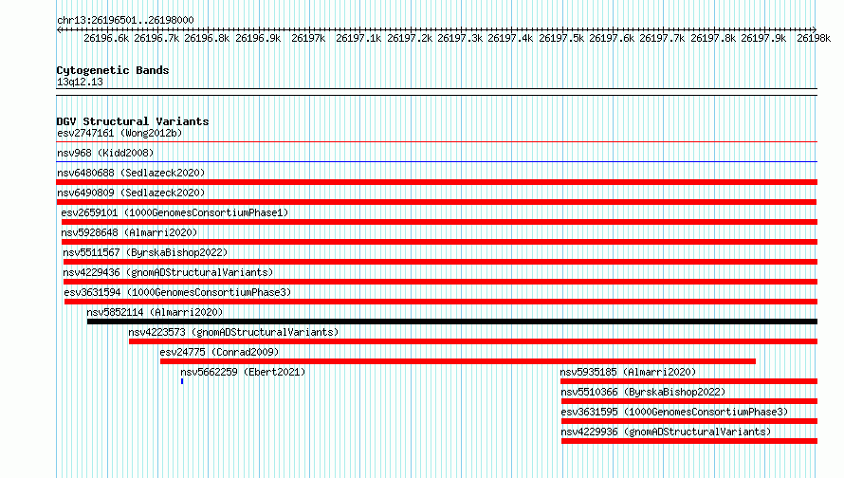The image size is (844, 478).
Task: Click the black bar for nsv5852114
Action: [x=452, y=322]
